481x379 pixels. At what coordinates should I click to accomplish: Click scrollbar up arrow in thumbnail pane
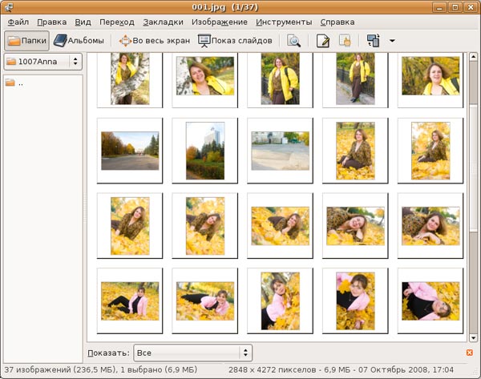click(x=473, y=56)
